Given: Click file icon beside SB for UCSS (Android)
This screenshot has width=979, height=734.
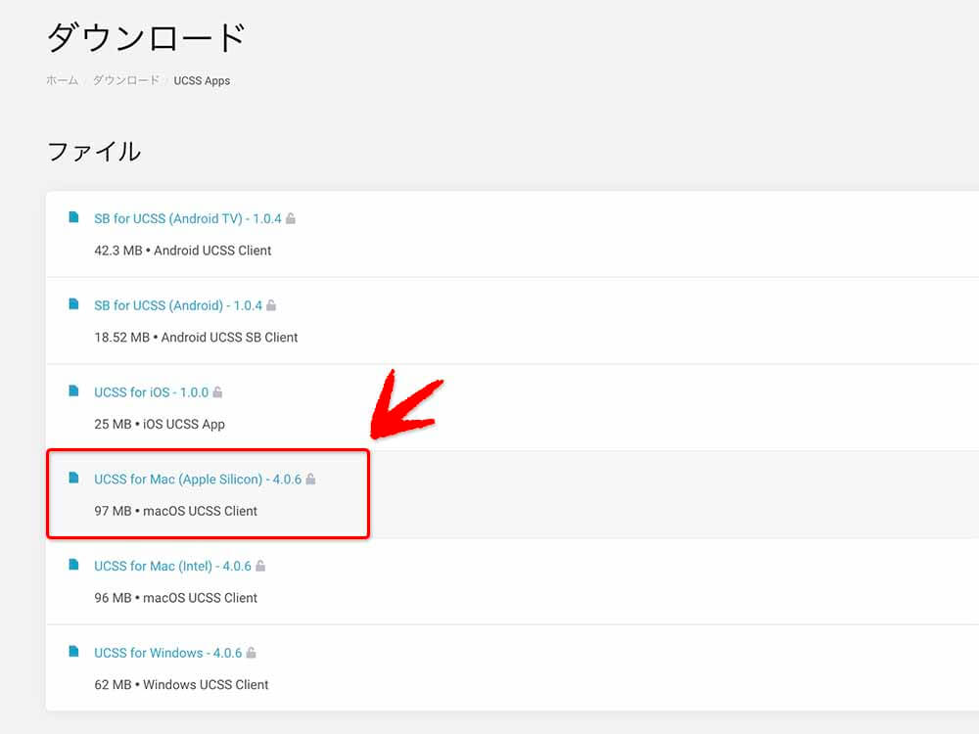Looking at the screenshot, I should click(73, 304).
